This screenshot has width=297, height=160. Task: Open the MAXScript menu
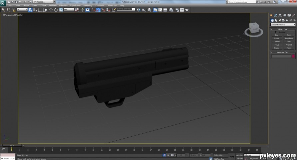(x=112, y=5)
